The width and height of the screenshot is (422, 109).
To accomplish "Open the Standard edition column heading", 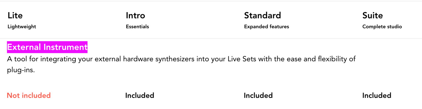I will coord(262,15).
